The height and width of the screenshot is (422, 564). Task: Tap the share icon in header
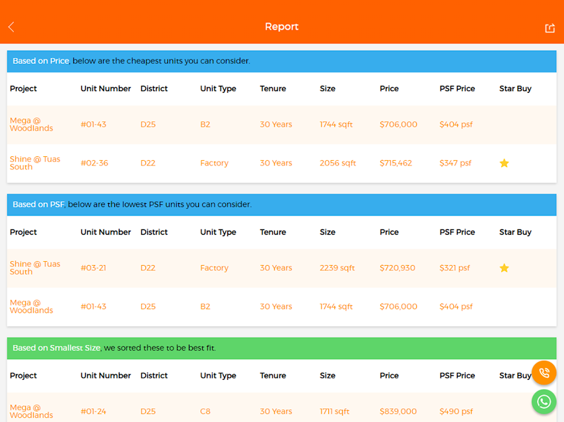549,28
